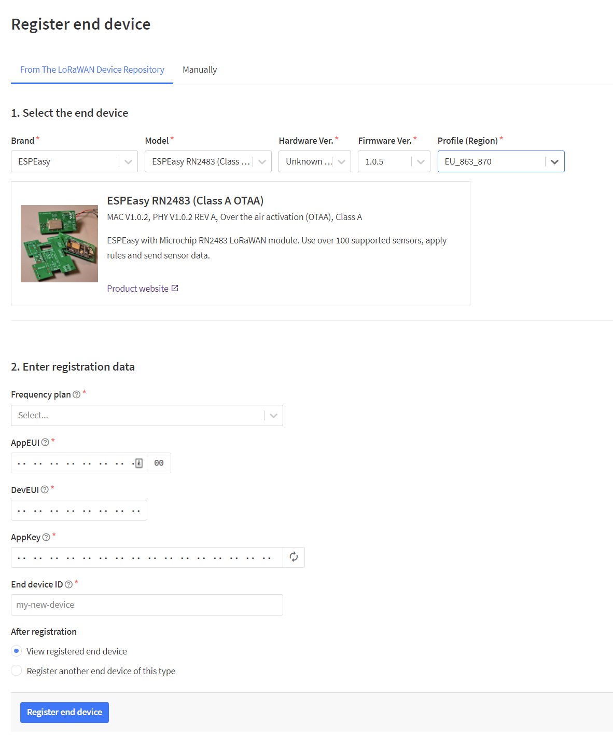This screenshot has height=738, width=613.
Task: Click the End device ID help icon
Action: coord(68,584)
